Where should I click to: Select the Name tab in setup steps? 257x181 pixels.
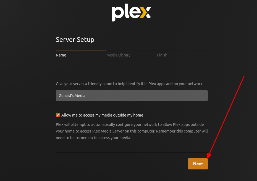click(x=61, y=55)
